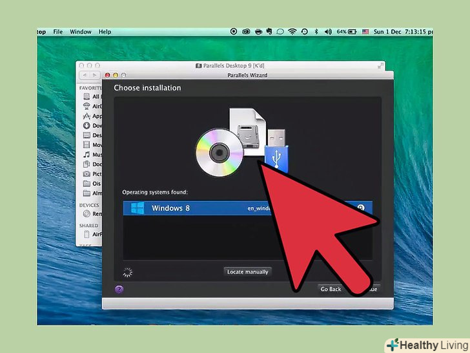Select the DVD disc installation icon
The image size is (470, 353).
click(219, 153)
